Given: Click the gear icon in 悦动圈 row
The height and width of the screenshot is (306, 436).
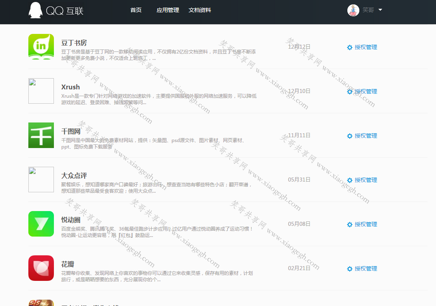Looking at the screenshot, I should 350,225.
